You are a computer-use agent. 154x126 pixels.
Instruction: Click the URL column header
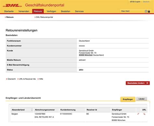(x=144, y=110)
